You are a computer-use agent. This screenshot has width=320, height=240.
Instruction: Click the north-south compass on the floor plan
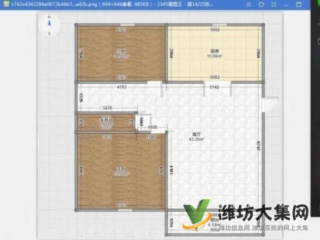point(49,25)
